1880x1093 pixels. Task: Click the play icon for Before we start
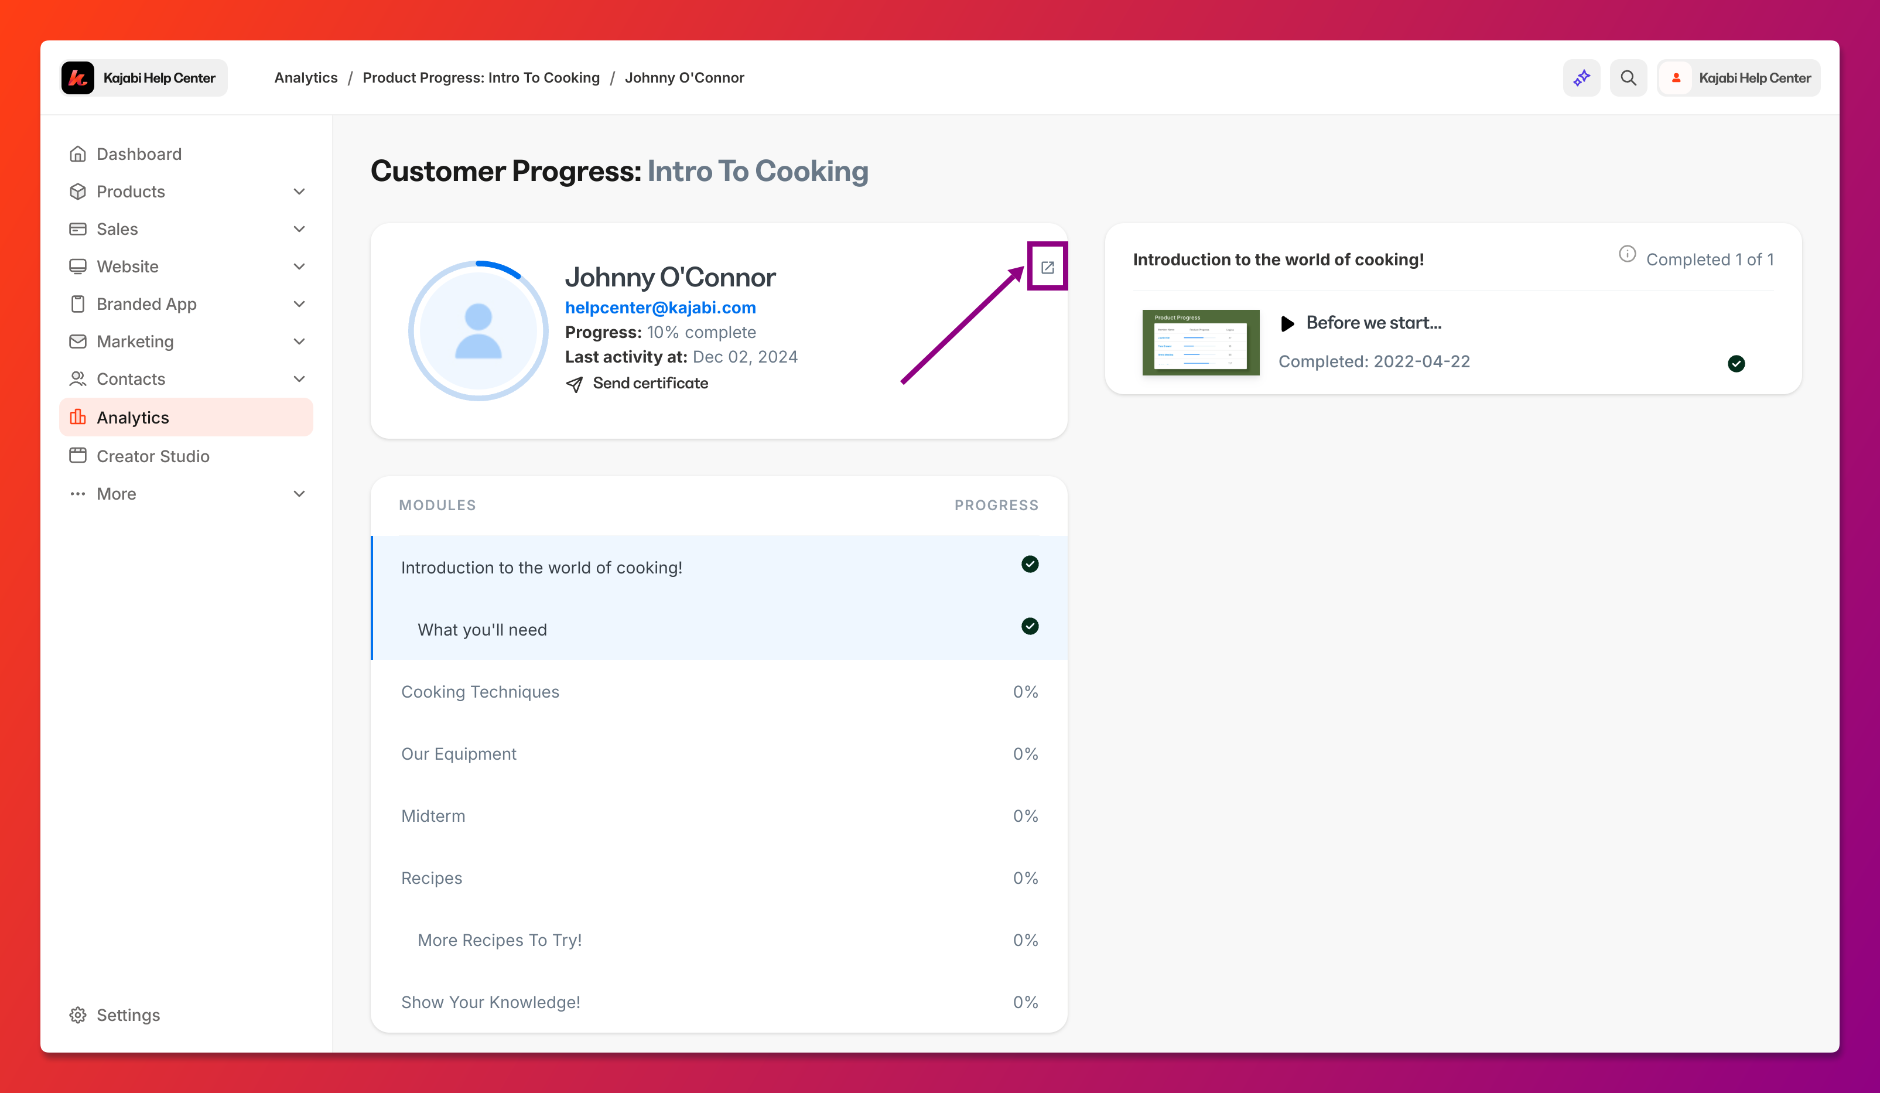point(1287,323)
